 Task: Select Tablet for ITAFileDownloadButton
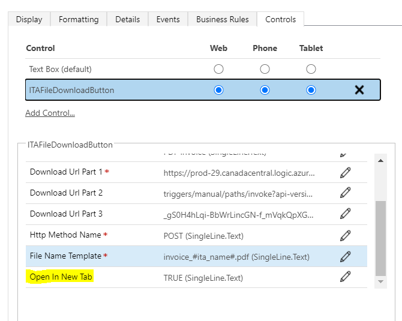311,90
